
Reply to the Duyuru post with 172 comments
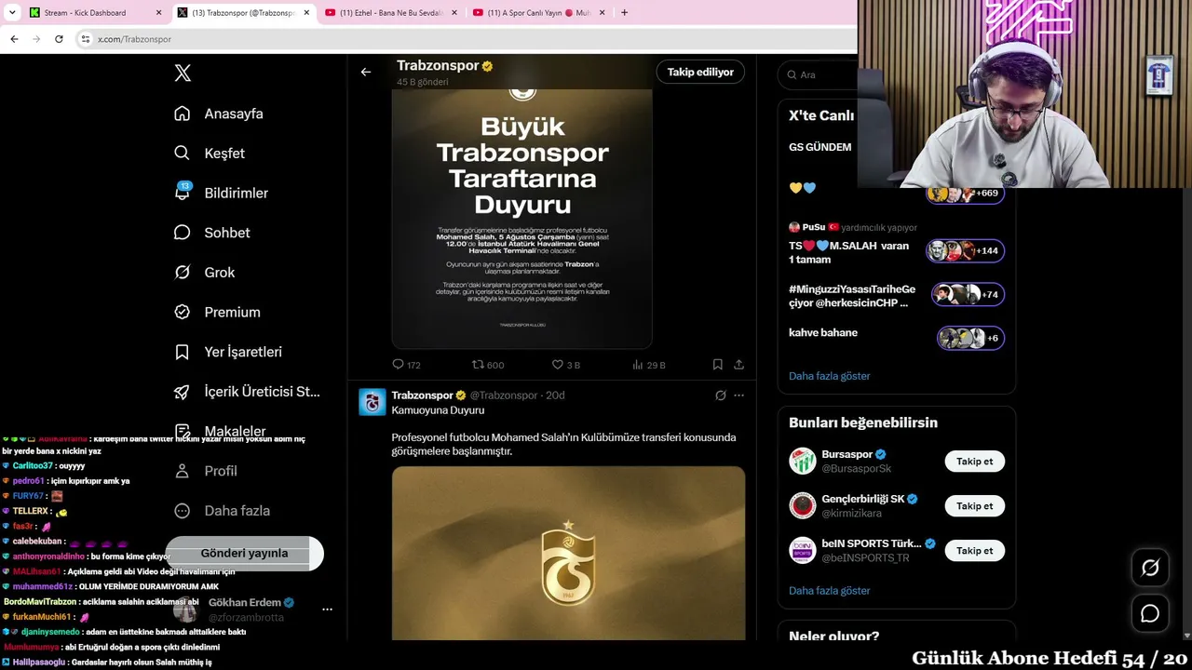point(406,365)
